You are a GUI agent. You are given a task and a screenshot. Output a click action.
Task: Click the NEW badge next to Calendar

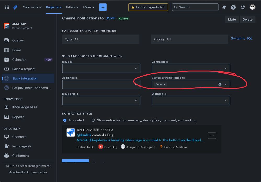tap(48, 60)
